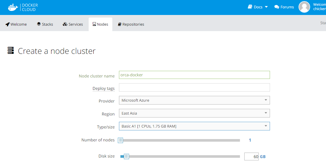Open the Forums link text
The width and height of the screenshot is (326, 167).
(x=287, y=7)
